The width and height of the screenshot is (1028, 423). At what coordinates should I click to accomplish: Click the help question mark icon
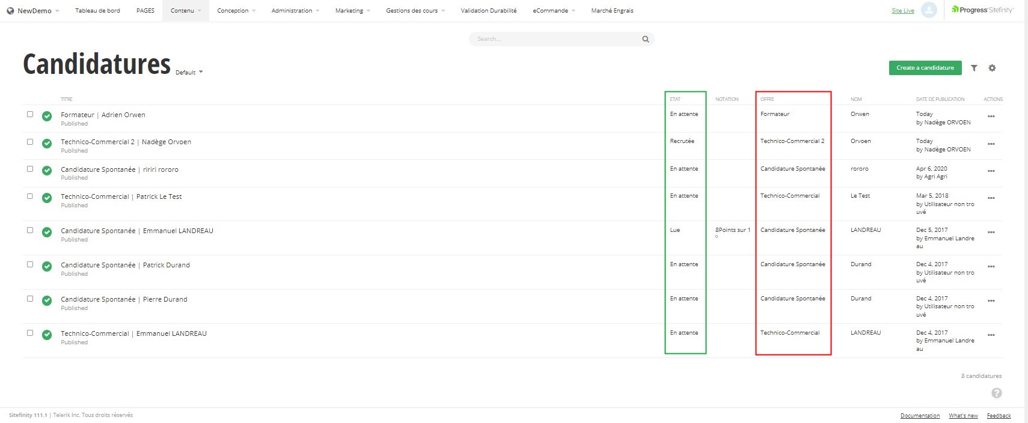pos(996,393)
